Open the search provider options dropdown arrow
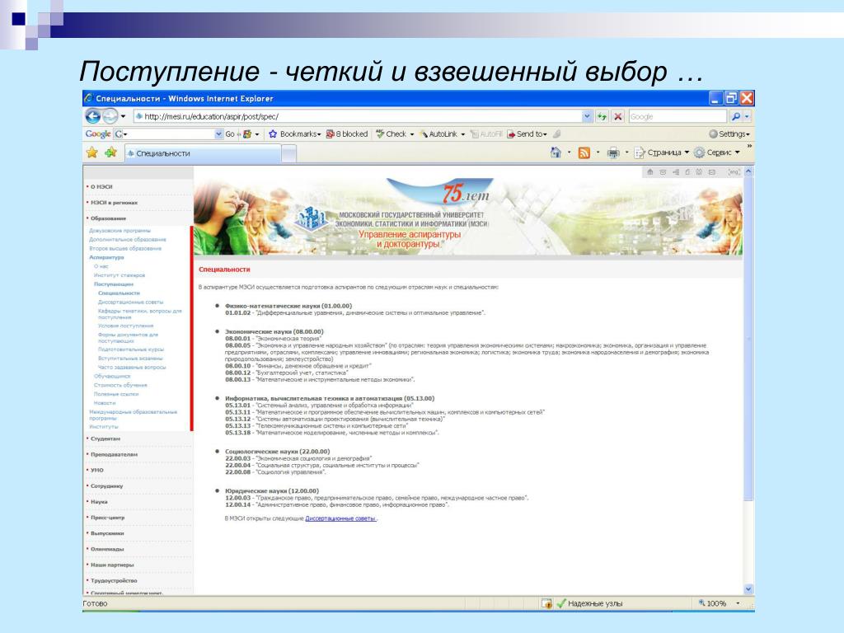Screen dimensions: 844x633 pyautogui.click(x=747, y=116)
